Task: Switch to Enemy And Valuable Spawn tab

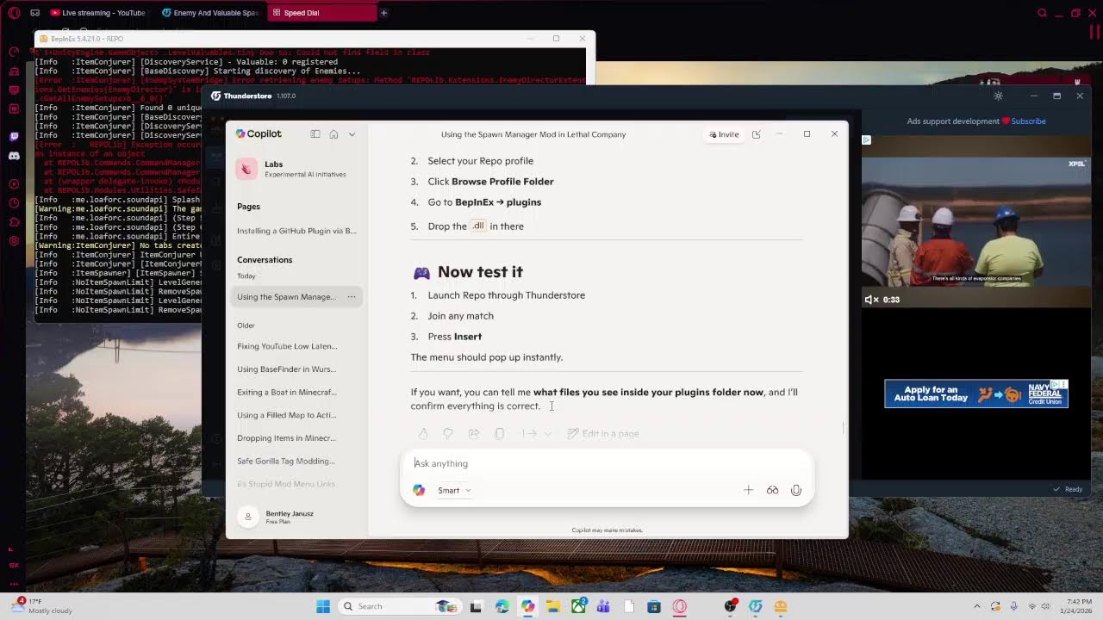Action: [x=210, y=13]
